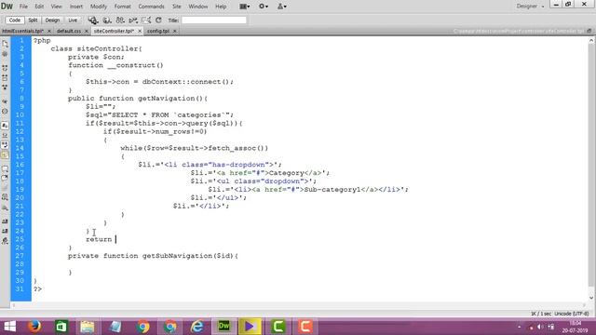Close the default.css tab

[87, 31]
